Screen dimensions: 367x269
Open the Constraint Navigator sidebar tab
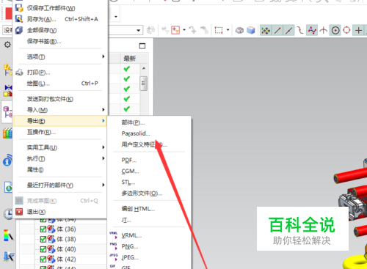click(7, 90)
